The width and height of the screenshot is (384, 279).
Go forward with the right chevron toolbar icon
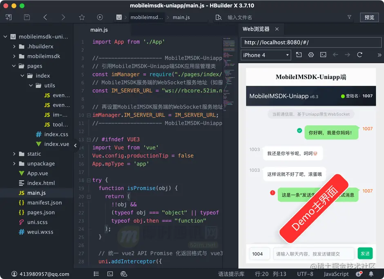pyautogui.click(x=63, y=17)
